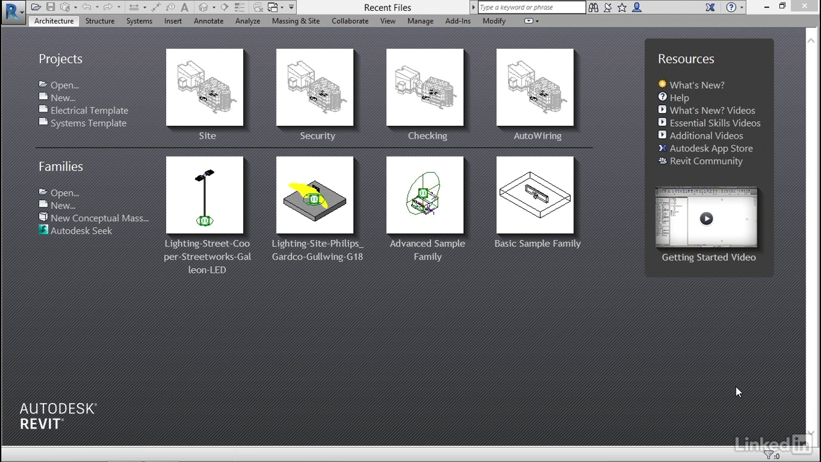Viewport: 821px width, 462px height.
Task: Open the Insert ribbon tab
Action: pyautogui.click(x=173, y=21)
